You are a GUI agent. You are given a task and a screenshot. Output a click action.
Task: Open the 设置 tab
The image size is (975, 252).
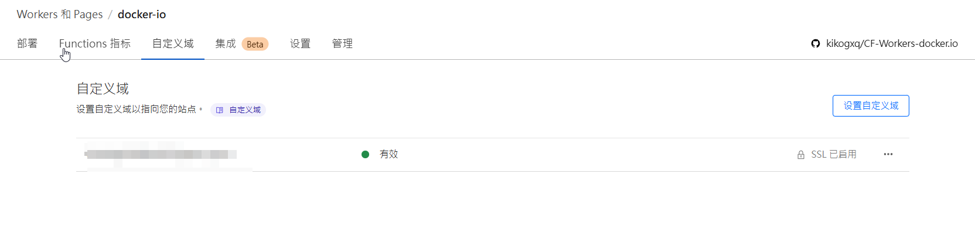coord(300,43)
